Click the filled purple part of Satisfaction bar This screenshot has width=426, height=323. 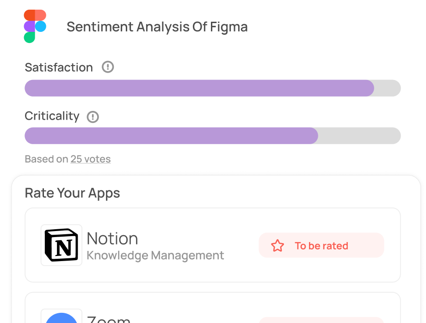point(199,88)
